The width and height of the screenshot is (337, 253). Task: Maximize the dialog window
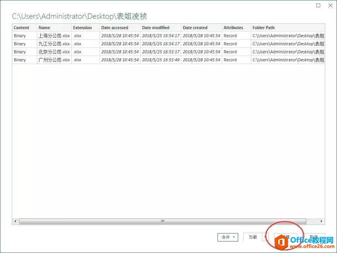point(318,5)
